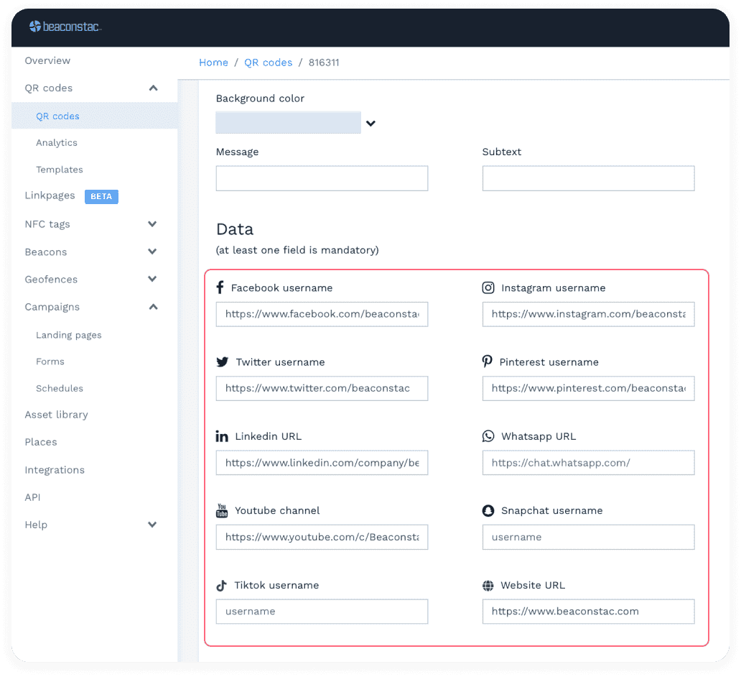Open Schedules under Campaigns
The height and width of the screenshot is (677, 741).
60,388
